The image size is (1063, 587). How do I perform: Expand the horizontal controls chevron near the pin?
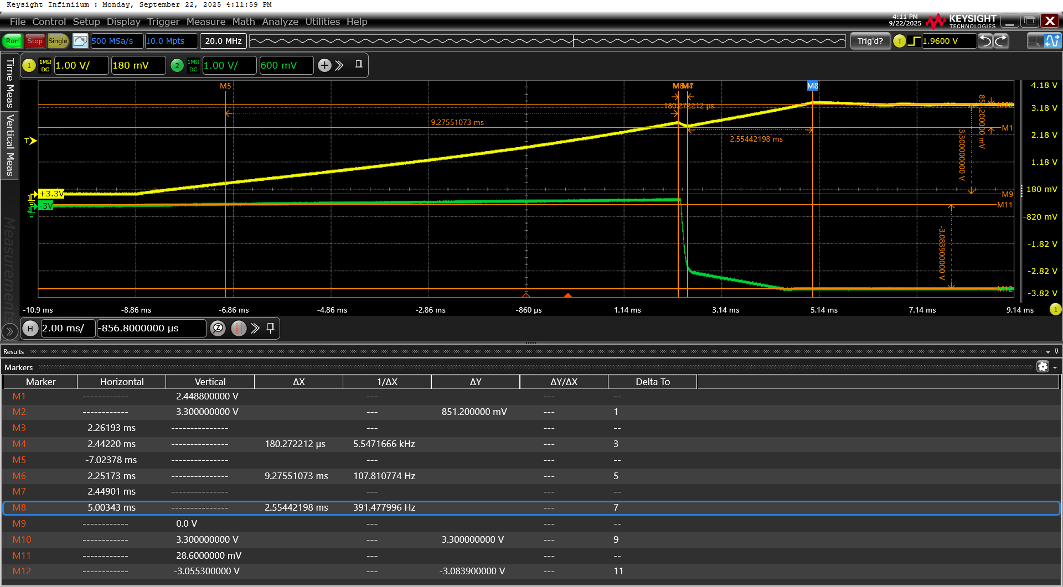255,328
